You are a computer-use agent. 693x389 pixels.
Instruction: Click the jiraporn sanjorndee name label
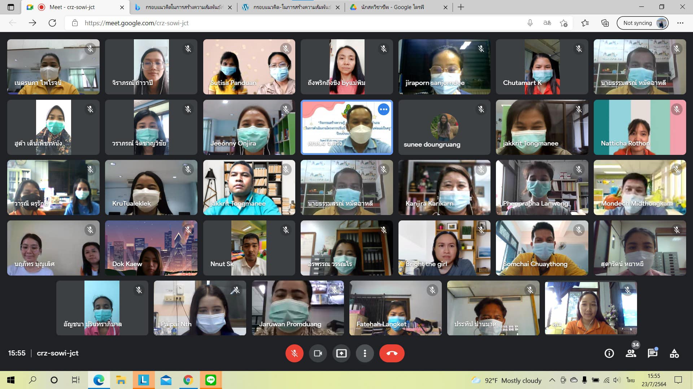(435, 83)
